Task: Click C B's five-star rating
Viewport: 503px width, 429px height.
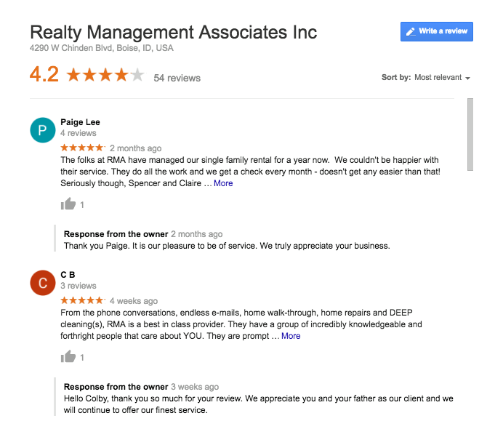Action: click(x=83, y=300)
